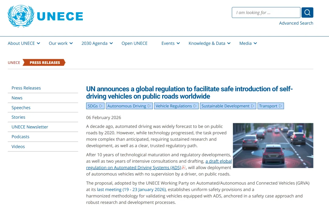Open the Events navigation item

point(168,44)
